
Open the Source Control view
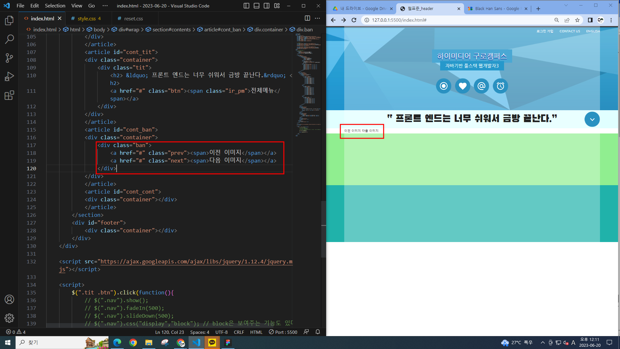point(9,58)
